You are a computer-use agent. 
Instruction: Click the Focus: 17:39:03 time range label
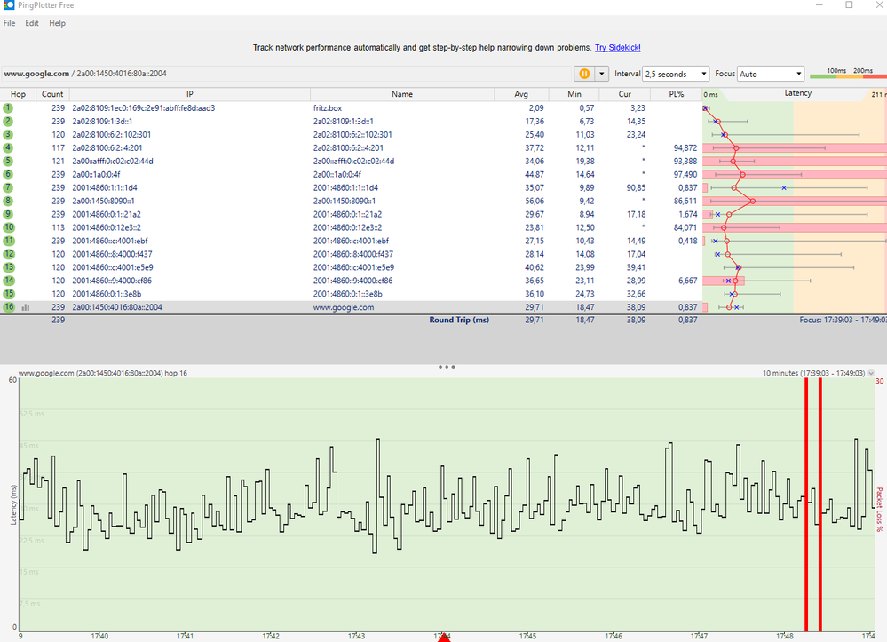point(843,320)
